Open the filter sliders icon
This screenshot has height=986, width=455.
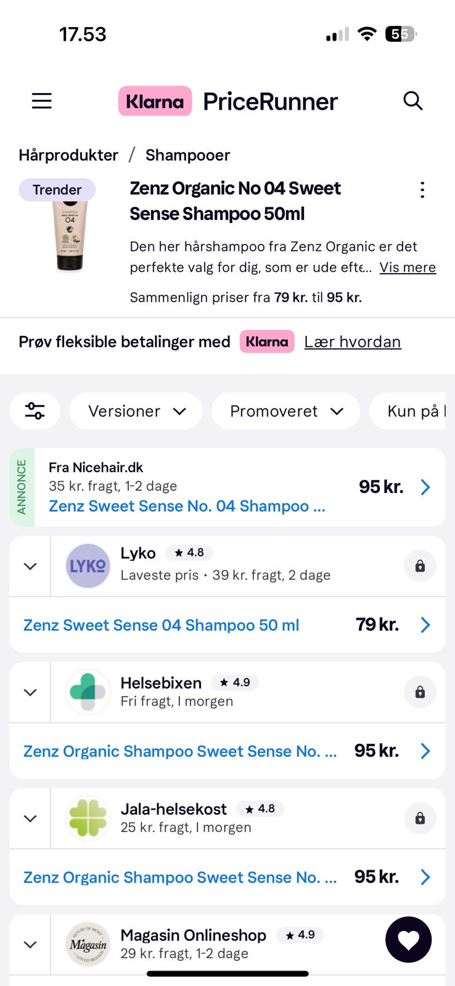pyautogui.click(x=35, y=411)
